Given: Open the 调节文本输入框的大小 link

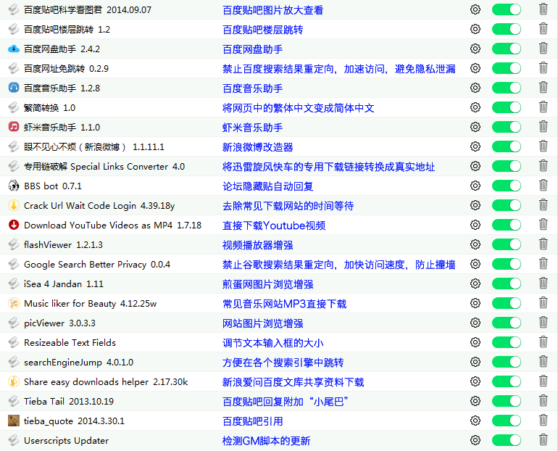Looking at the screenshot, I should point(272,343).
